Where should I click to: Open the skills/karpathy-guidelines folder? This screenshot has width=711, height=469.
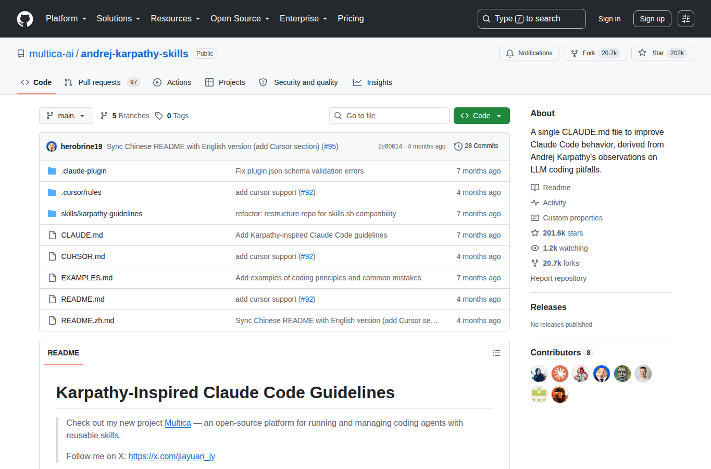click(x=102, y=214)
